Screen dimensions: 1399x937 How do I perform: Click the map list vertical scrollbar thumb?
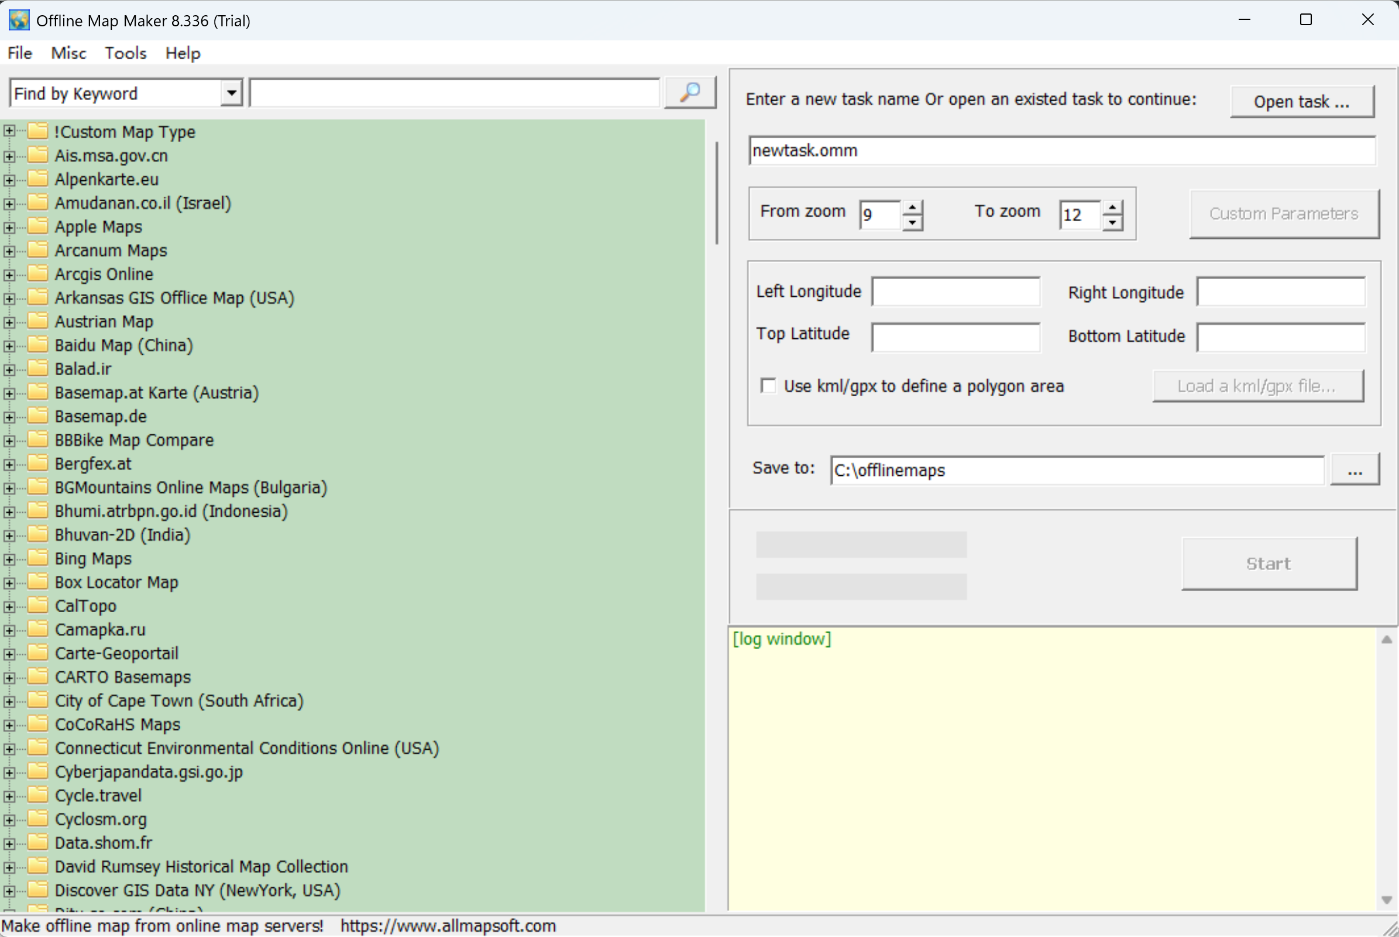716,193
